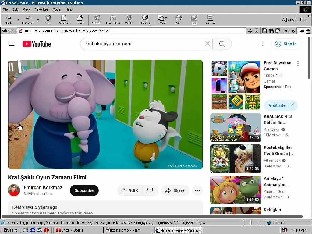Click the horizontal scrollbar at page bottom
This screenshot has height=234, width=312.
pyautogui.click(x=152, y=216)
